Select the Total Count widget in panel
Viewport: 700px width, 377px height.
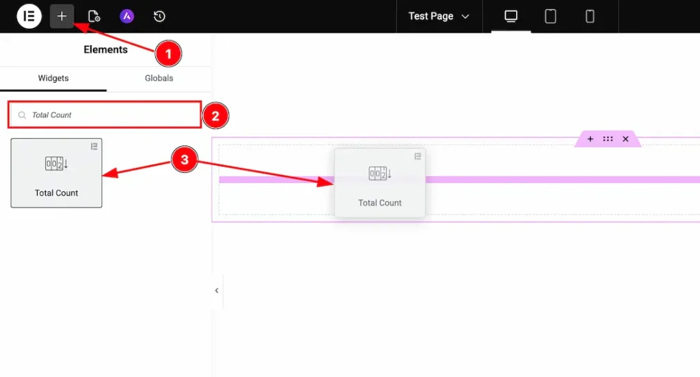coord(56,173)
